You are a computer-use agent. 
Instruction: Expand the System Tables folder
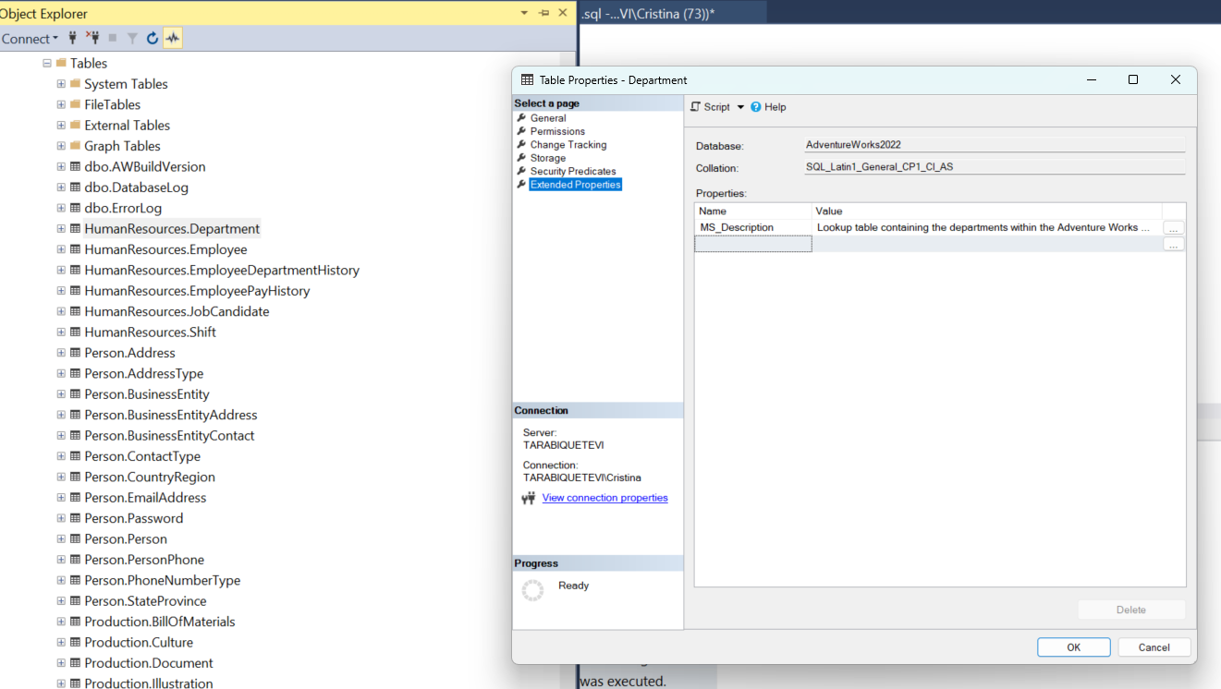click(61, 84)
